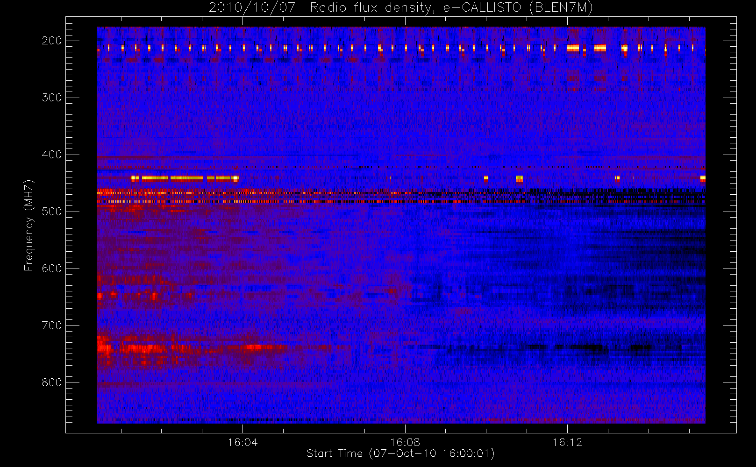Screen dimensions: 756x467
Task: Click the 16:04 time tick label
Action: 242,442
